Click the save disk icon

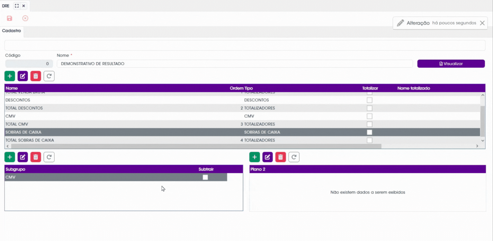[x=9, y=18]
